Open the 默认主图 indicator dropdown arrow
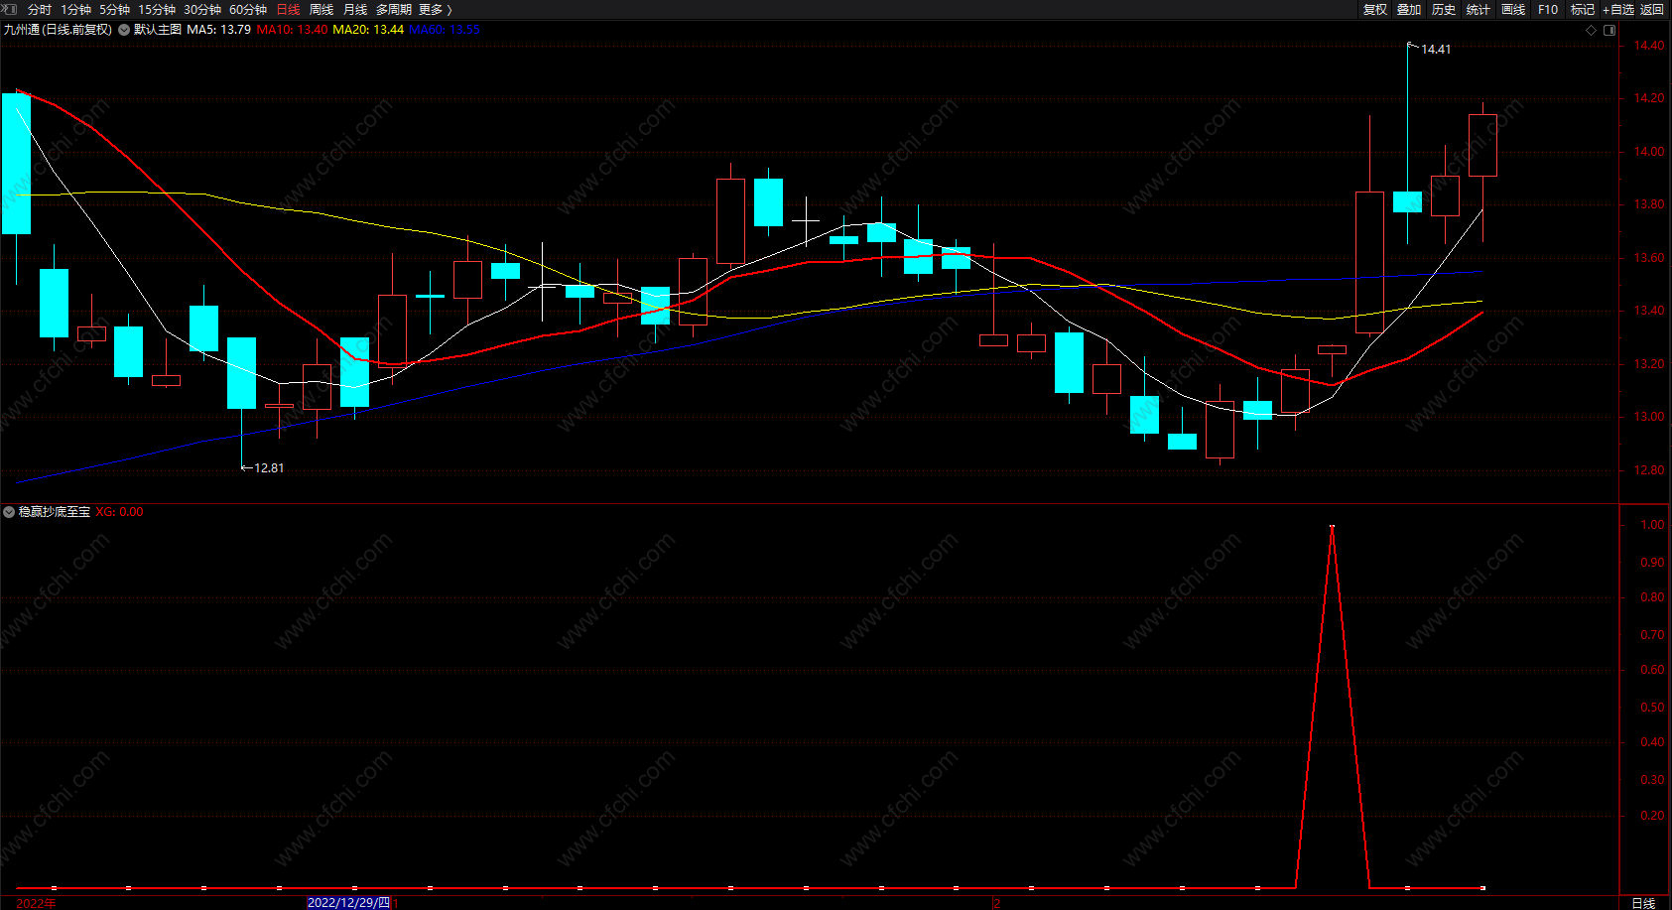The image size is (1672, 910). (124, 30)
